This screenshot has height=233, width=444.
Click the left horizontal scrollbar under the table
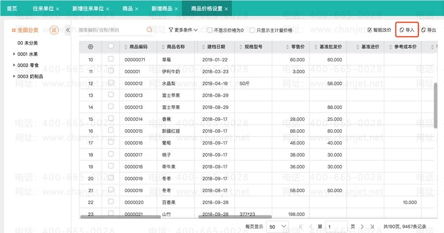click(x=121, y=217)
